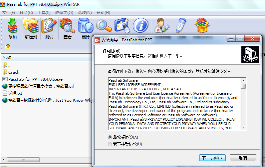This screenshot has height=167, width=265.
Task: Select the 挖软否--挖掘软件的乐趣 url entry
Action: coord(47,100)
